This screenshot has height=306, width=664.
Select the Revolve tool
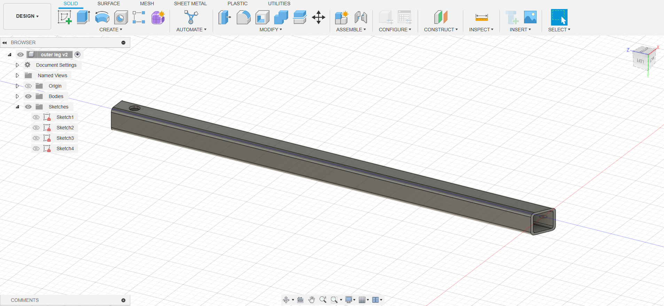(x=102, y=17)
